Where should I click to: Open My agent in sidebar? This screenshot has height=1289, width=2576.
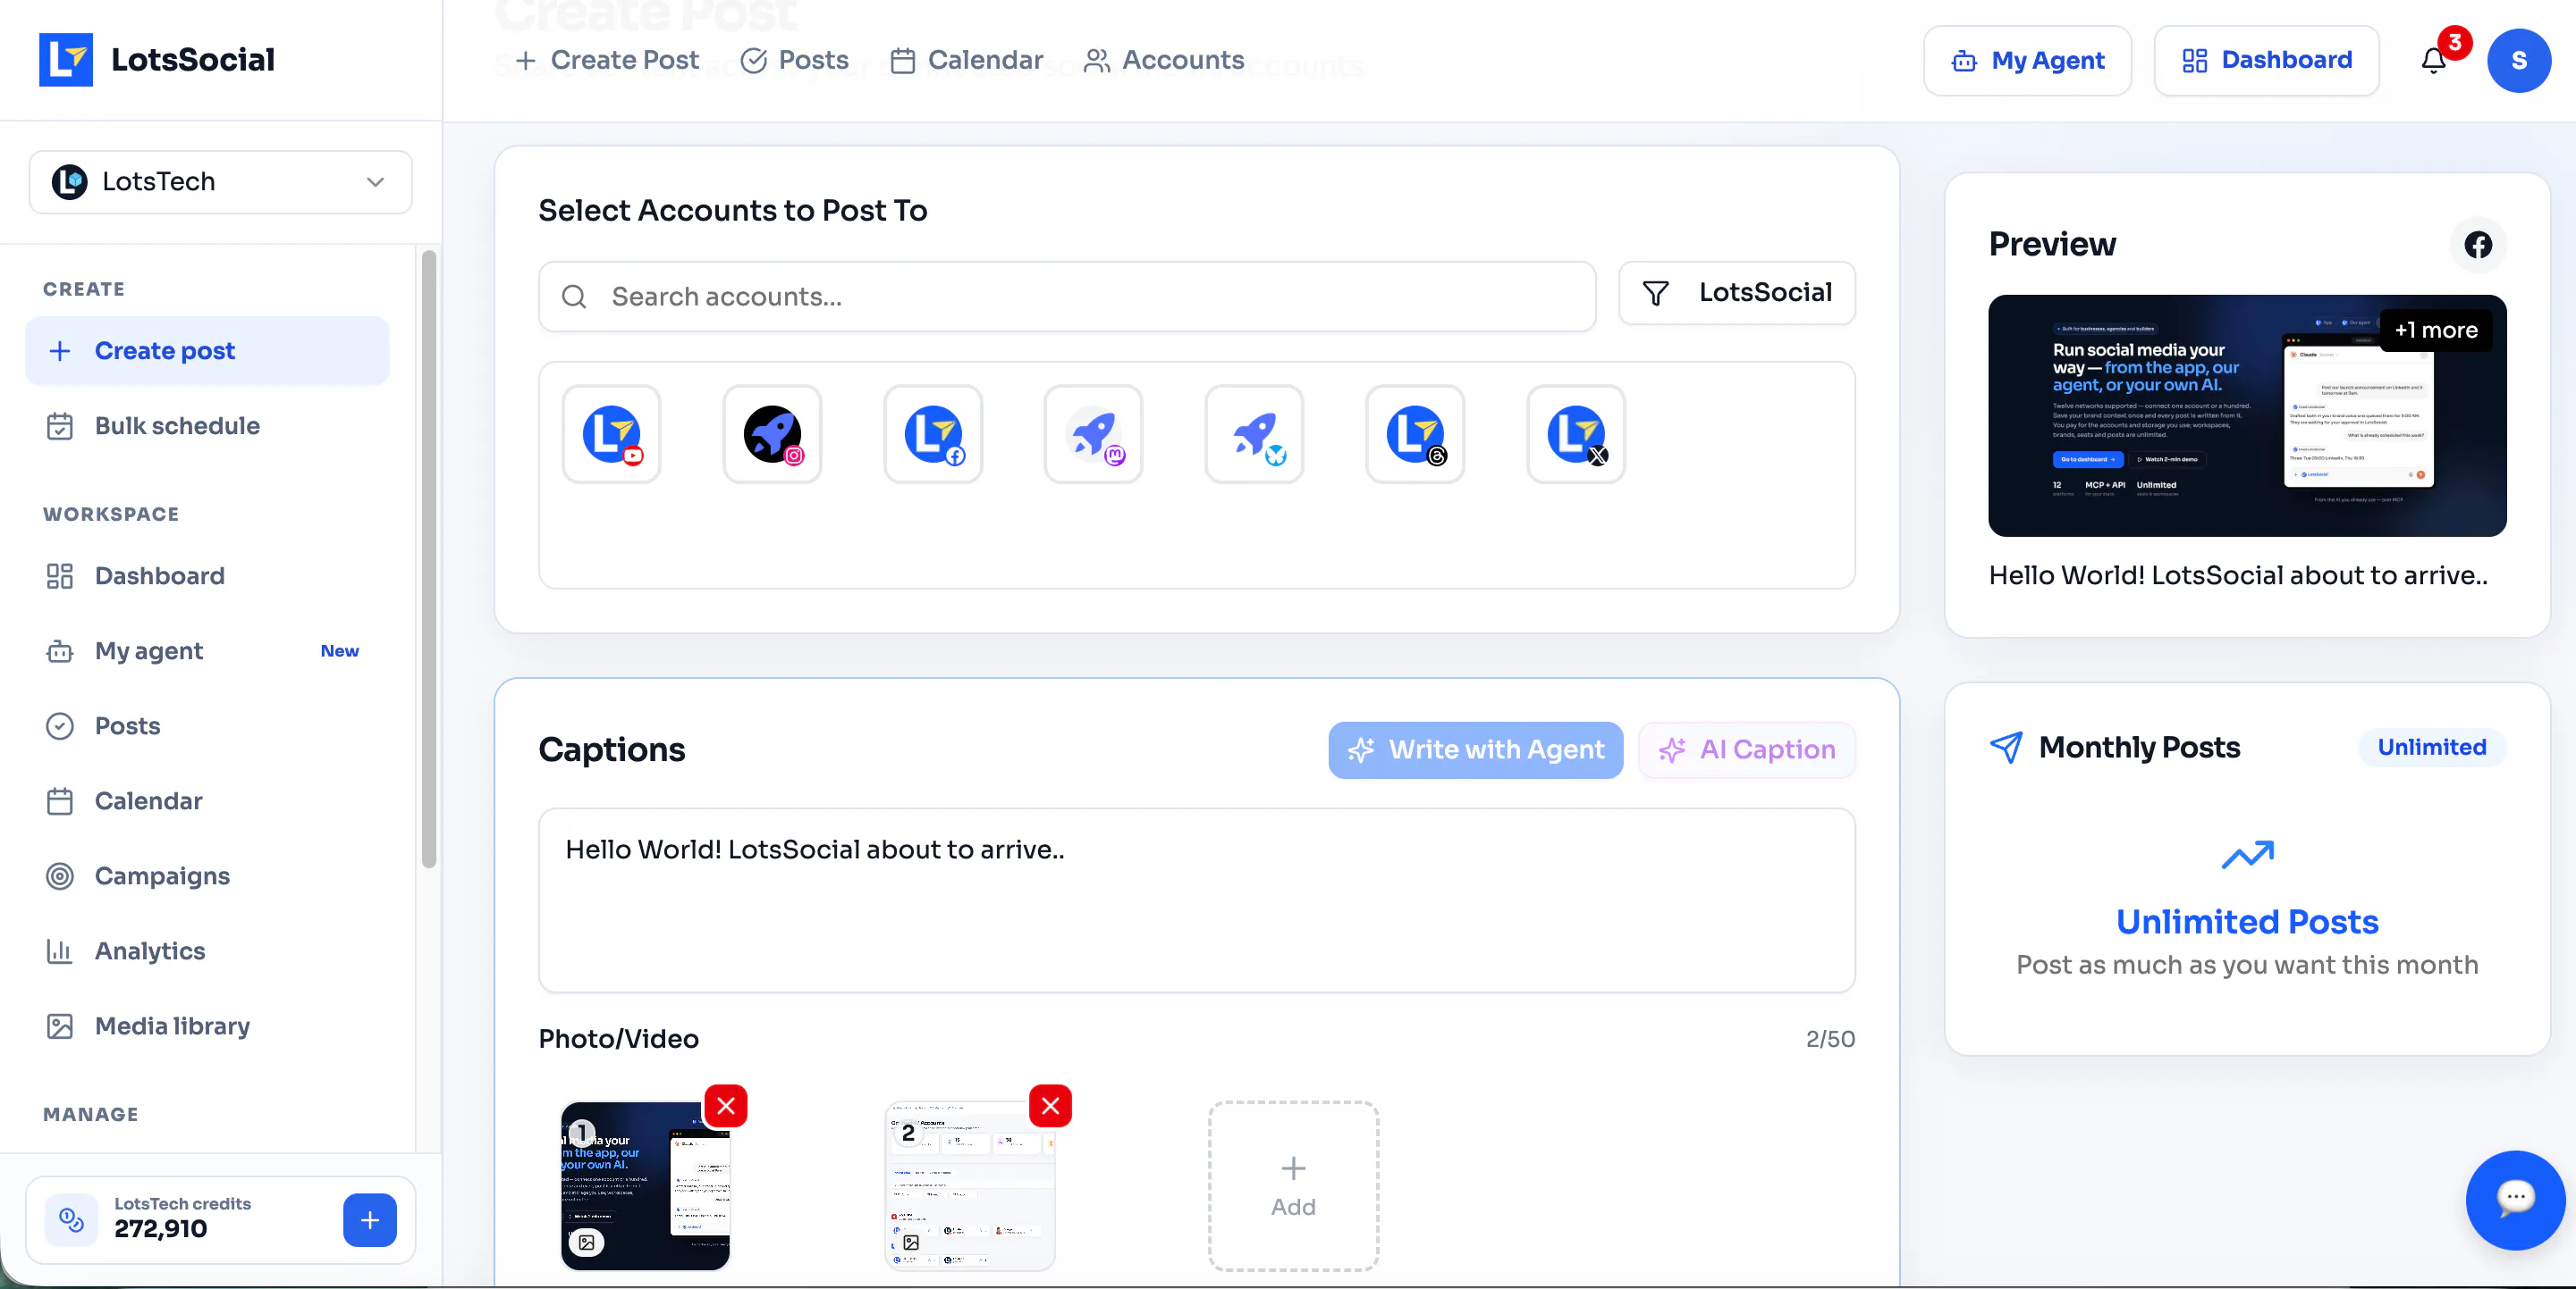click(207, 650)
